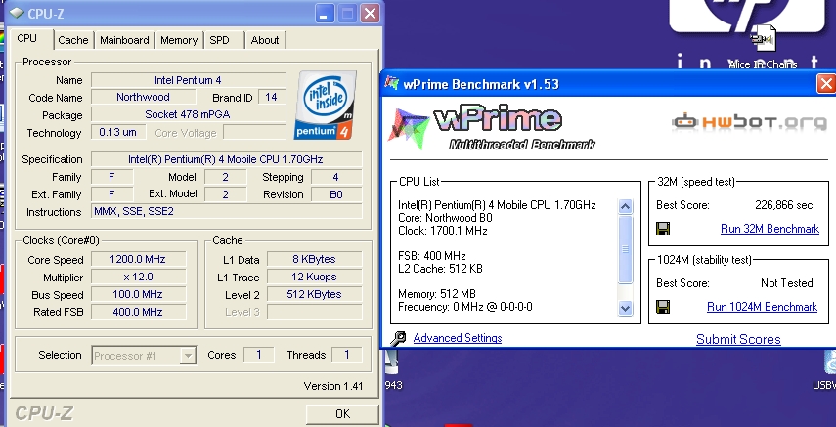The image size is (836, 427).
Task: Open the Advanced Settings link
Action: (x=458, y=338)
